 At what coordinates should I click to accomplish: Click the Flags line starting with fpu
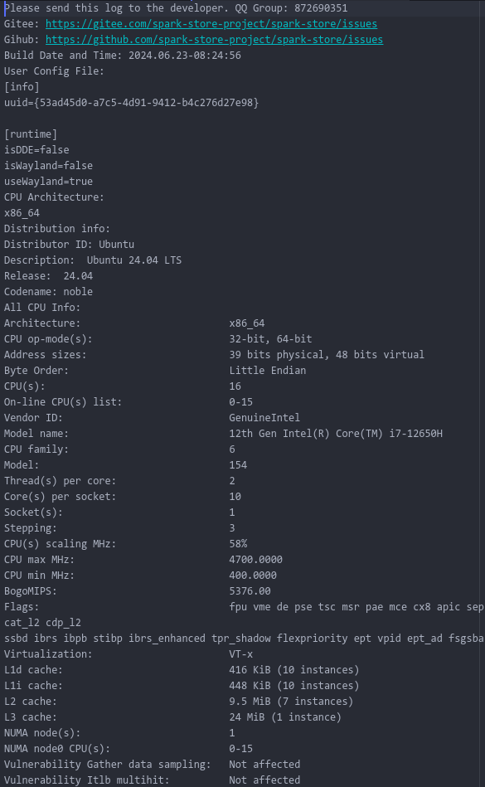coord(244,607)
